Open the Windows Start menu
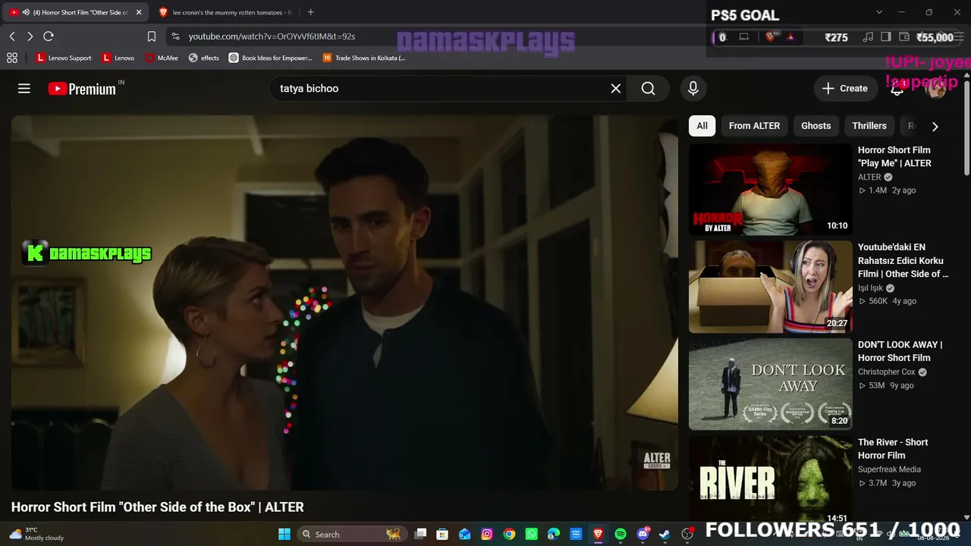 click(x=284, y=535)
